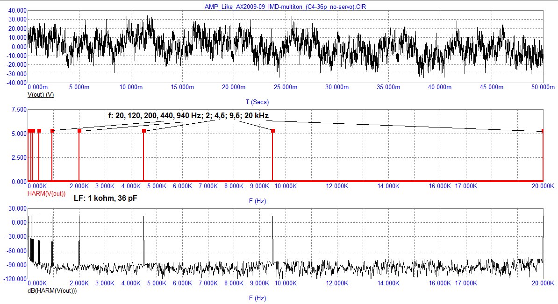
Task: Click the F (Hz) title under the dB(HARM(V(out))) plot
Action: 258,298
